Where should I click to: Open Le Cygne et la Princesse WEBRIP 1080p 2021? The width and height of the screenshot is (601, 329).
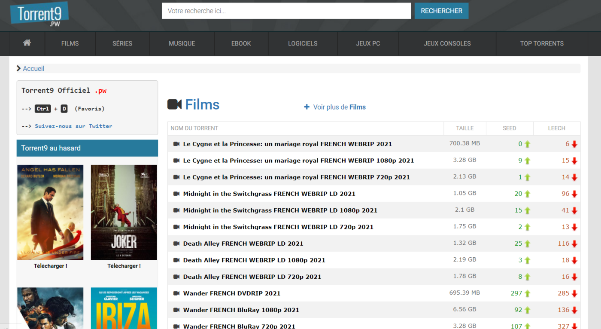[298, 160]
